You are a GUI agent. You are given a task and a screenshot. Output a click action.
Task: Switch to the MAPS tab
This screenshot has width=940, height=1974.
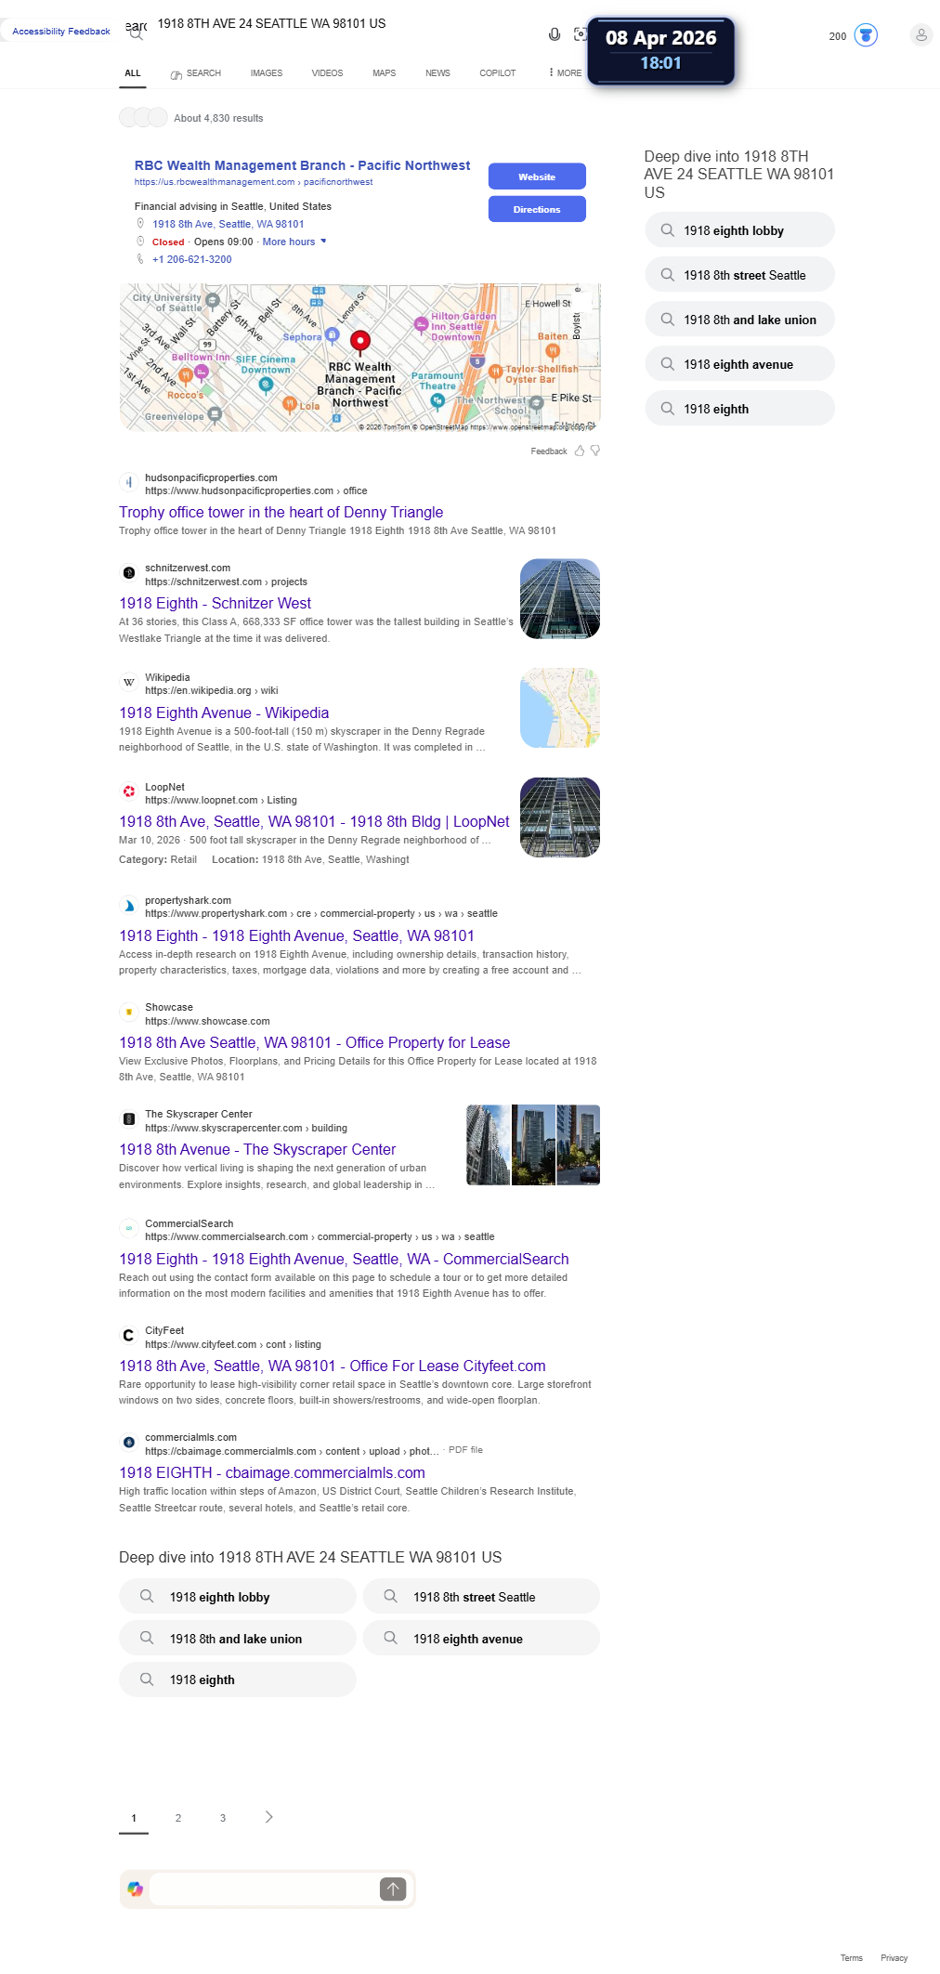coord(385,73)
